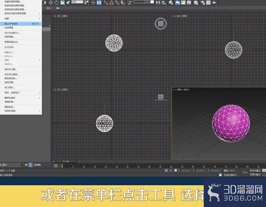Click the top viewport [线框] label
Image resolution: width=266 pixels, height=207 pixels.
pos(65,16)
